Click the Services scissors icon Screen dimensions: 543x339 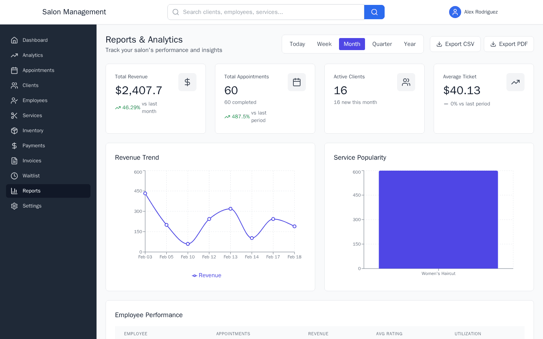coord(14,115)
